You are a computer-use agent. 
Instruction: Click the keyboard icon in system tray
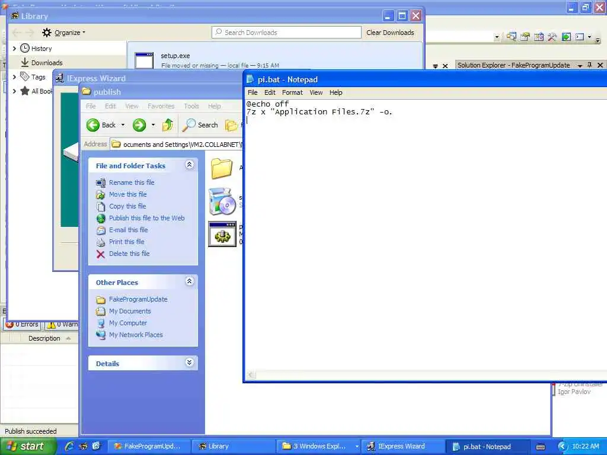[x=541, y=447]
